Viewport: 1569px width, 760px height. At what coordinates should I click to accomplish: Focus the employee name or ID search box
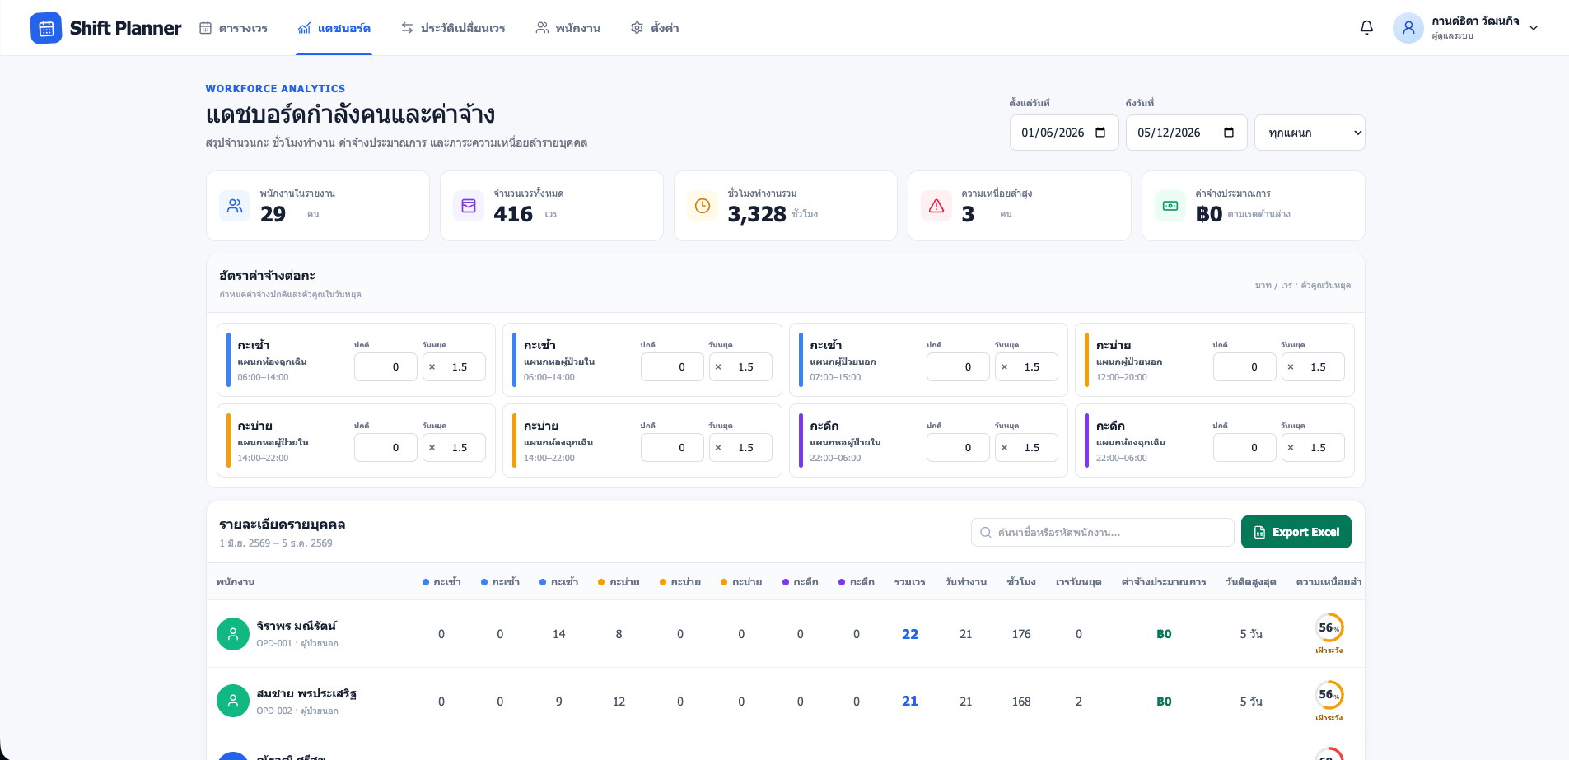(x=1103, y=533)
